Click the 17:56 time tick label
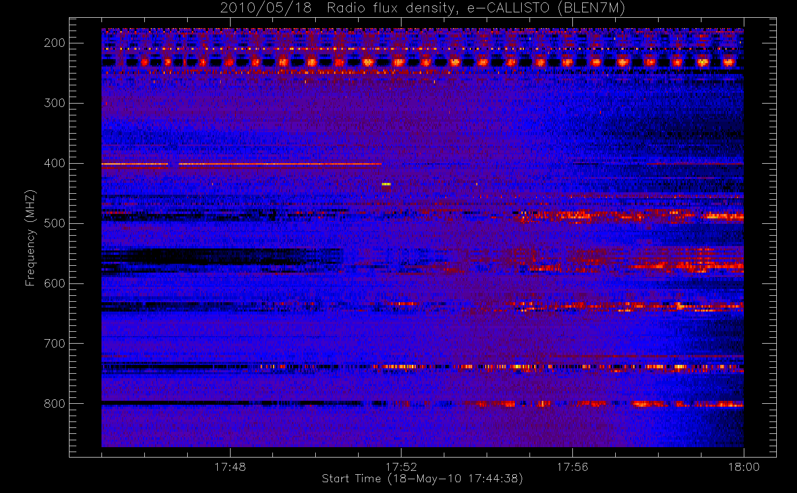The width and height of the screenshot is (797, 493). click(x=572, y=467)
